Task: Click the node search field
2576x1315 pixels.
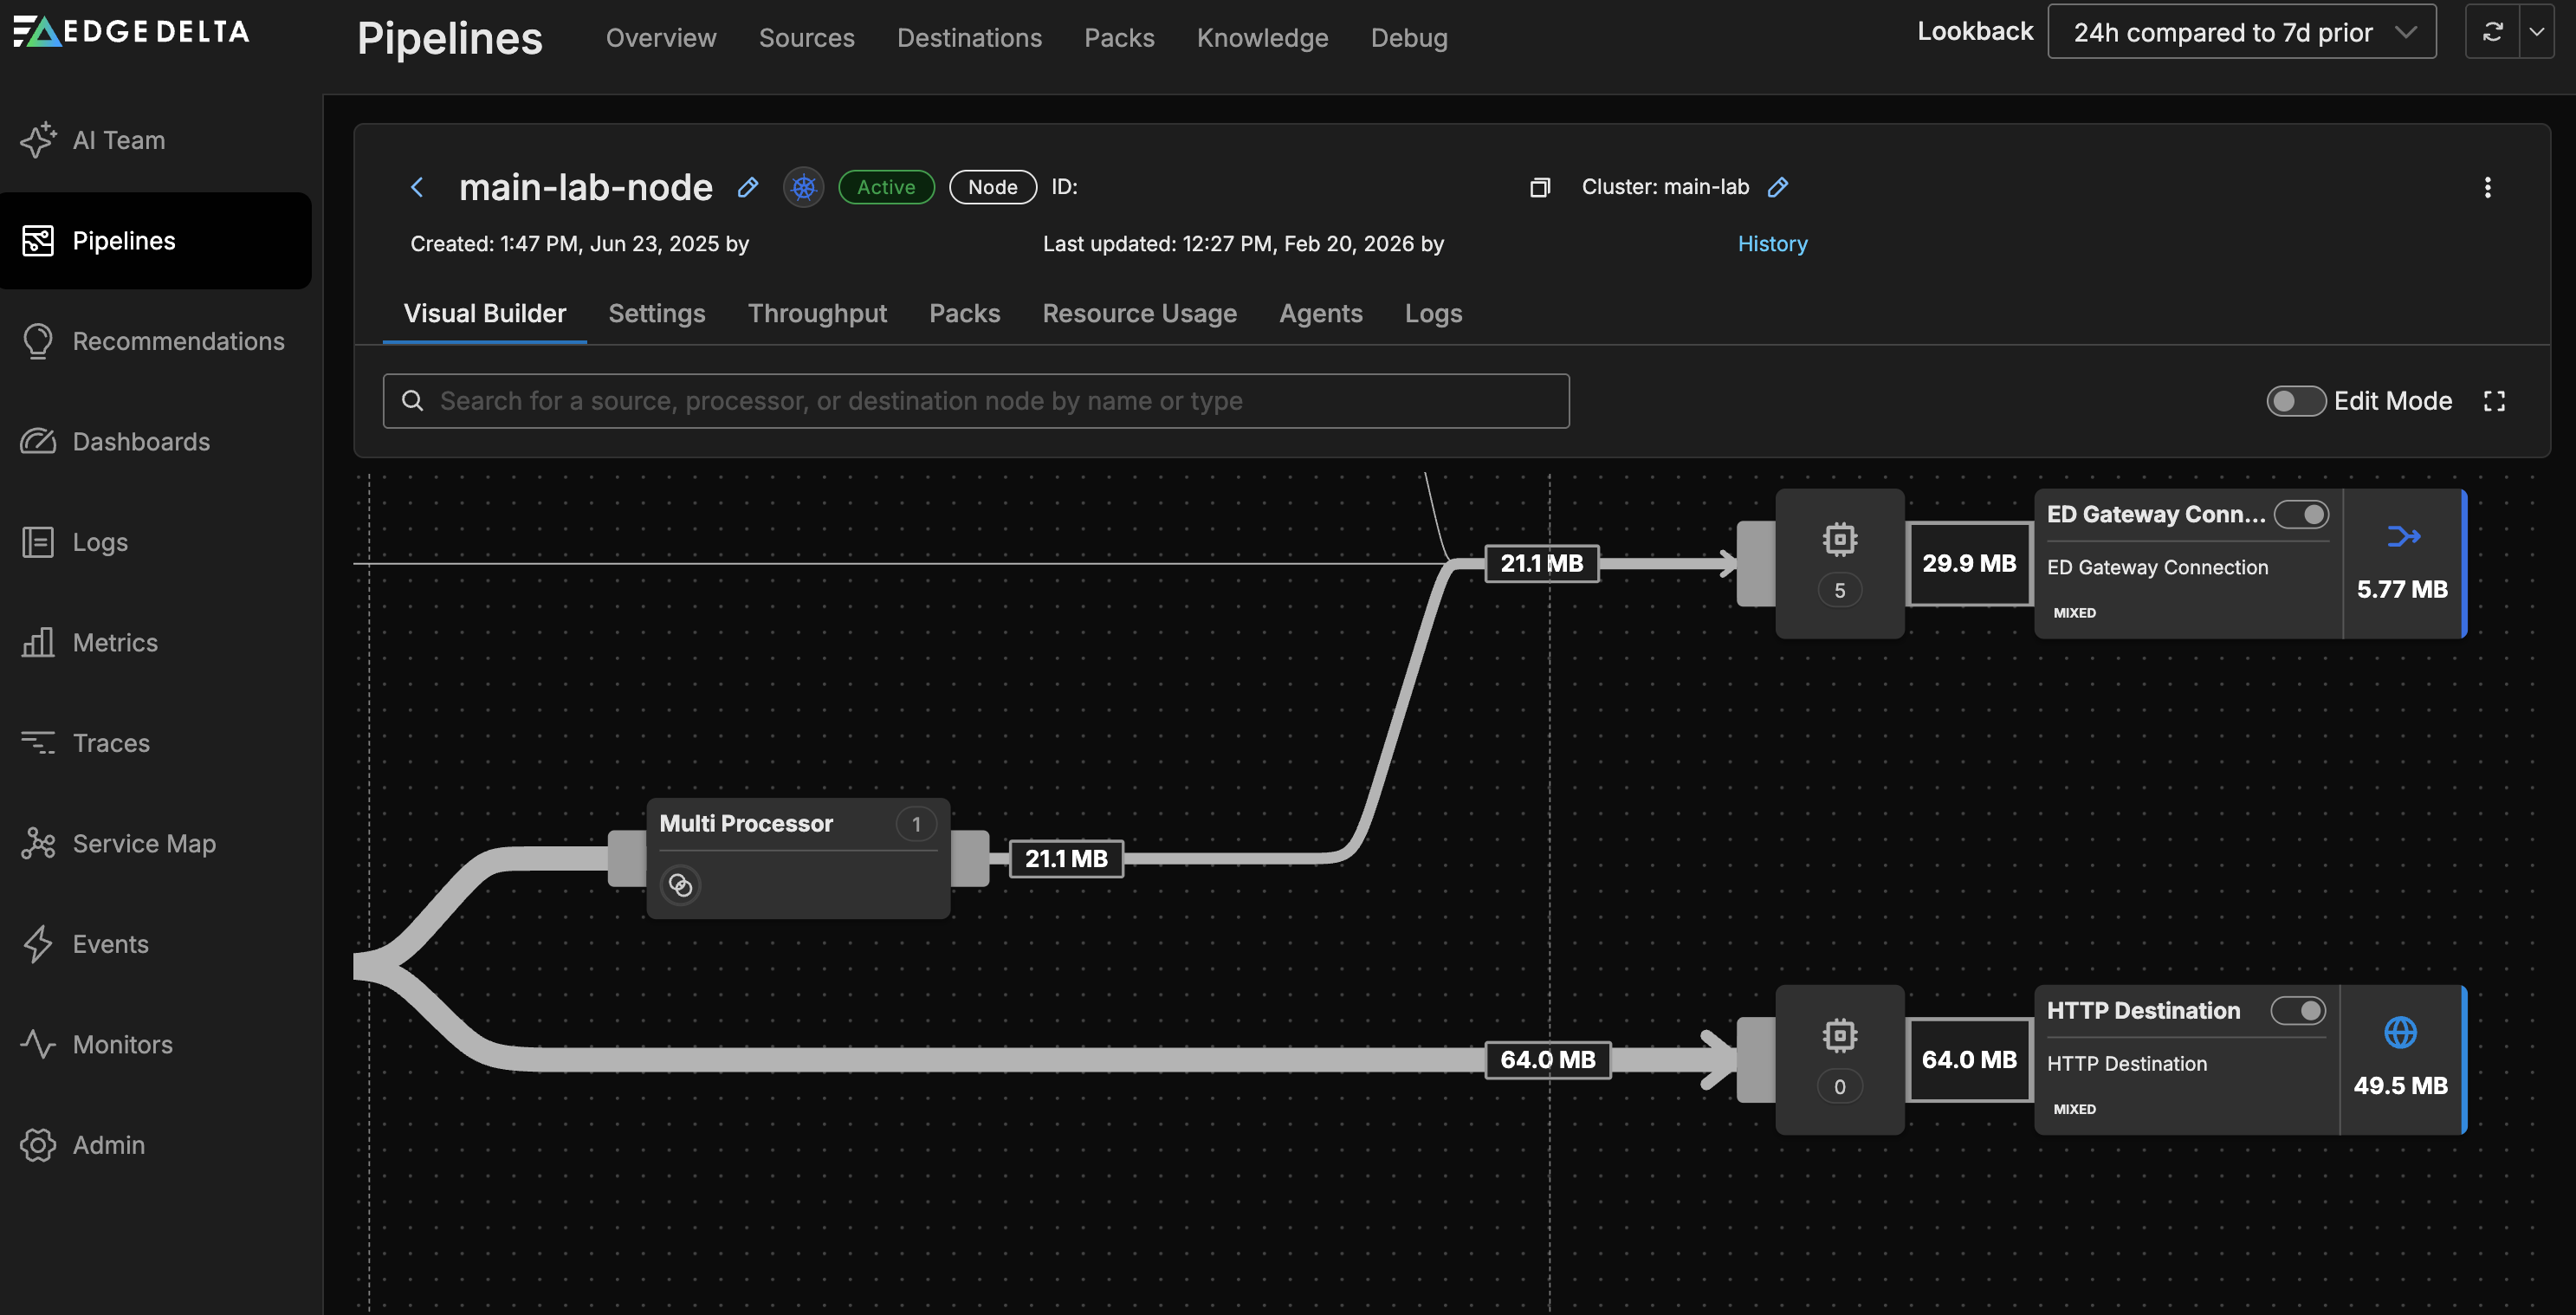Action: (976, 400)
